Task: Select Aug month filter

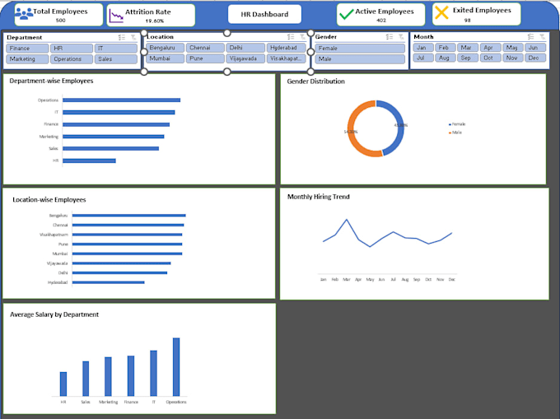Action: click(x=446, y=58)
